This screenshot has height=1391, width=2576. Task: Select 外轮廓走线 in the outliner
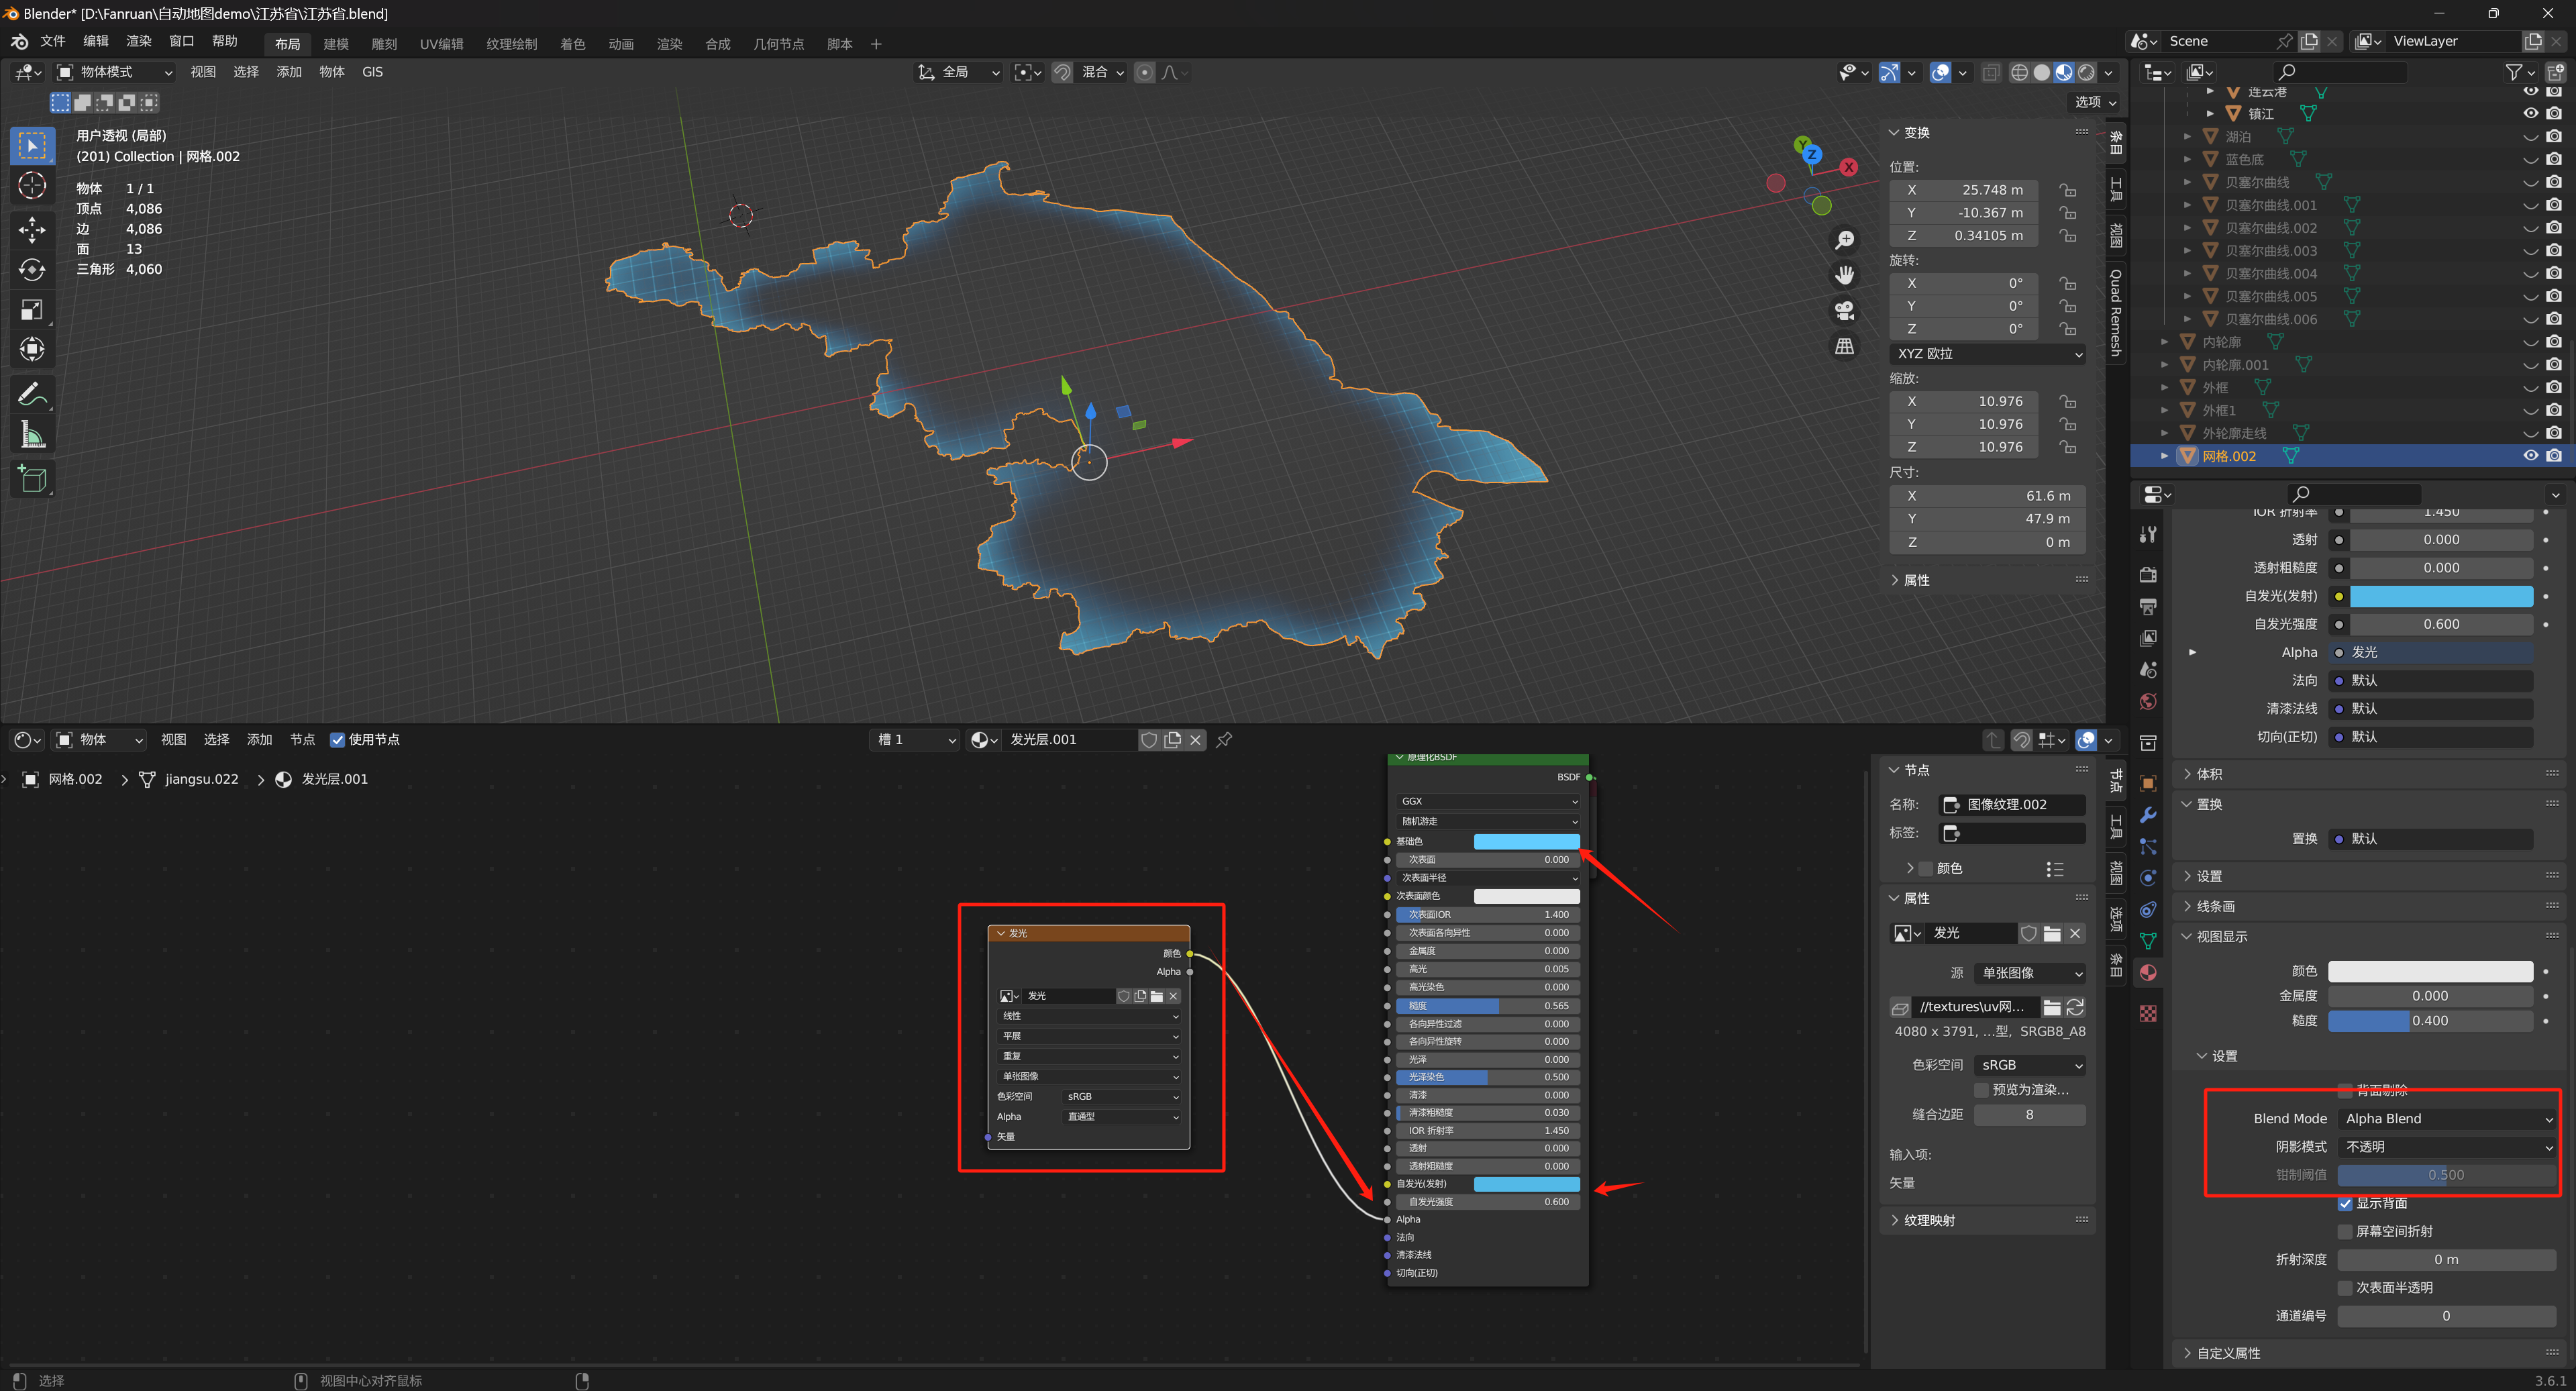[x=2234, y=434]
